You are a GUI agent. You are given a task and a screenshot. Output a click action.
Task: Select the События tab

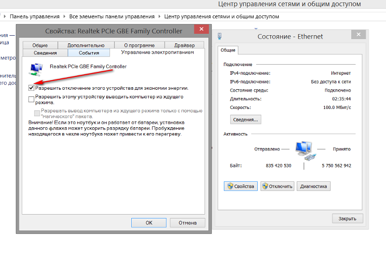(89, 53)
